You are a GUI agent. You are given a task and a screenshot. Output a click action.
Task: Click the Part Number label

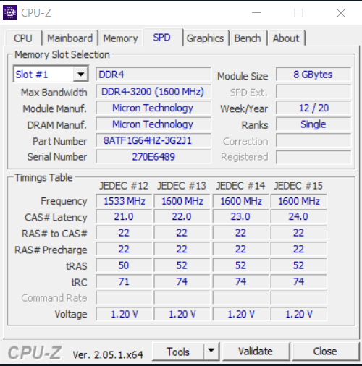(59, 141)
